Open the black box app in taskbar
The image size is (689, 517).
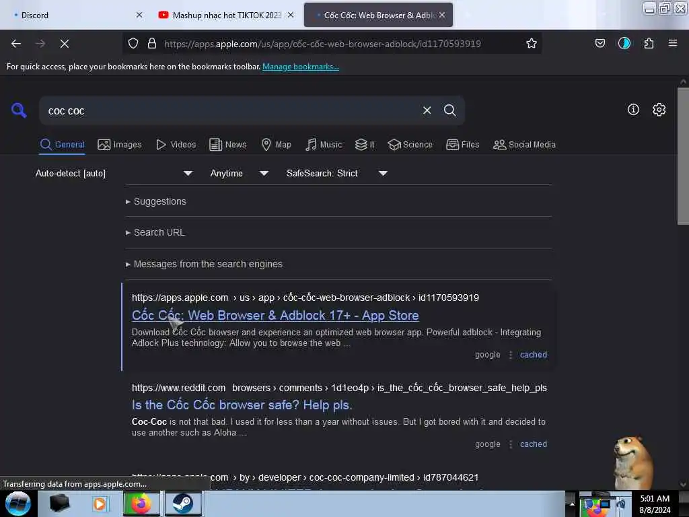click(59, 504)
